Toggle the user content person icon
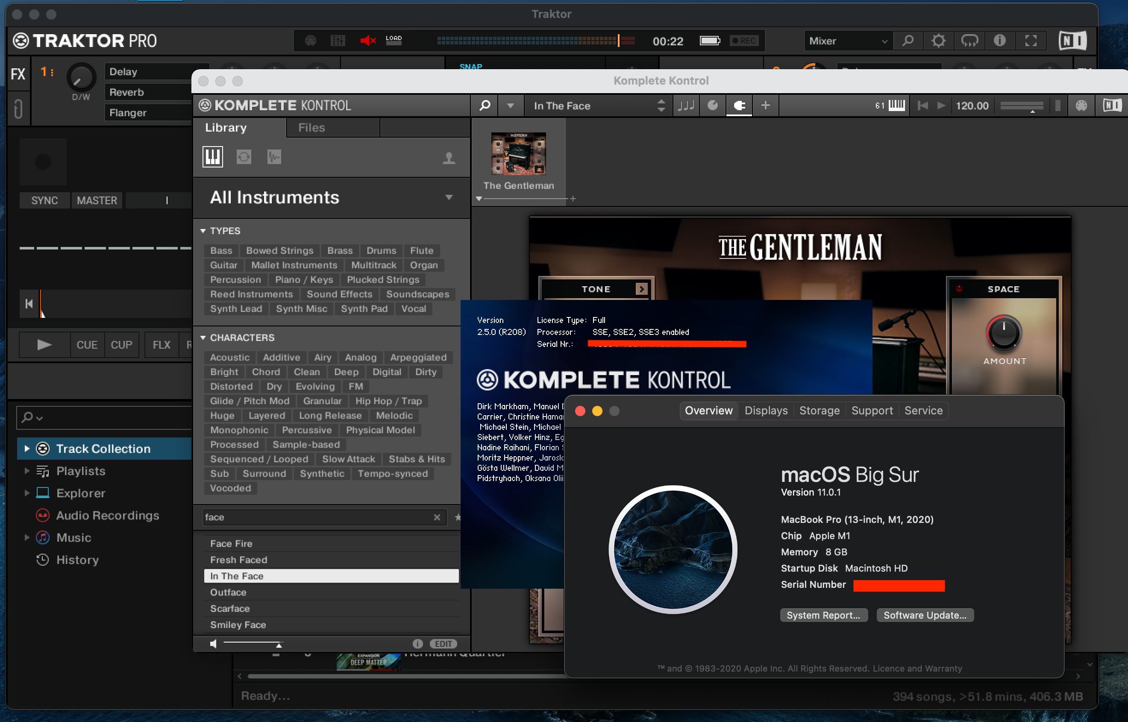Image resolution: width=1128 pixels, height=722 pixels. pyautogui.click(x=449, y=158)
